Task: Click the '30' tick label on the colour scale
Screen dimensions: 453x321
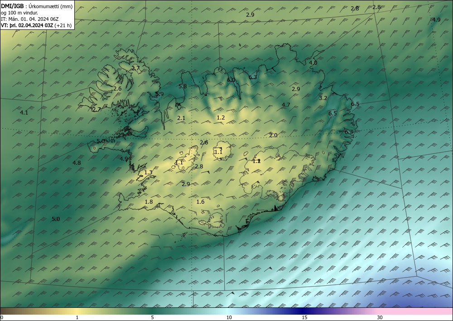Action: click(x=380, y=317)
